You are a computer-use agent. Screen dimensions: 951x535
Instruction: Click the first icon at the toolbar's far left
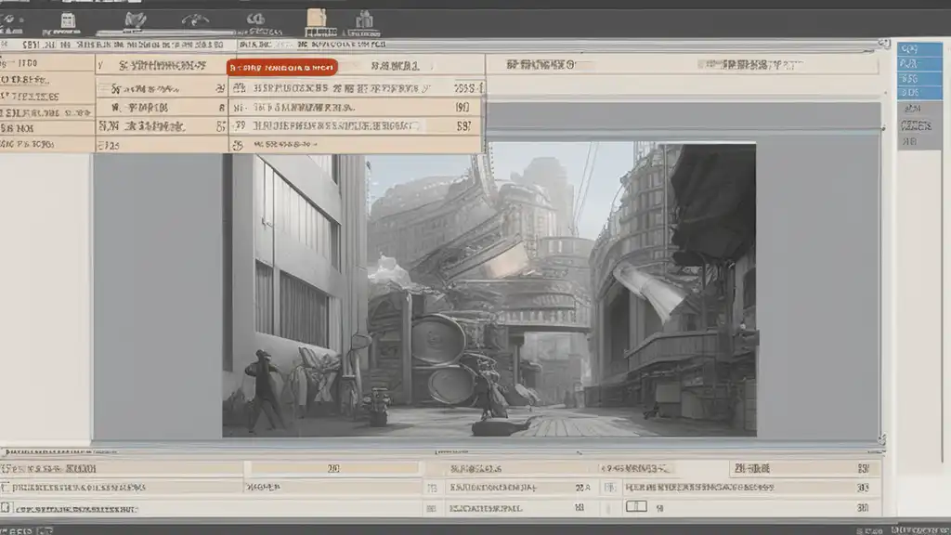(x=13, y=20)
